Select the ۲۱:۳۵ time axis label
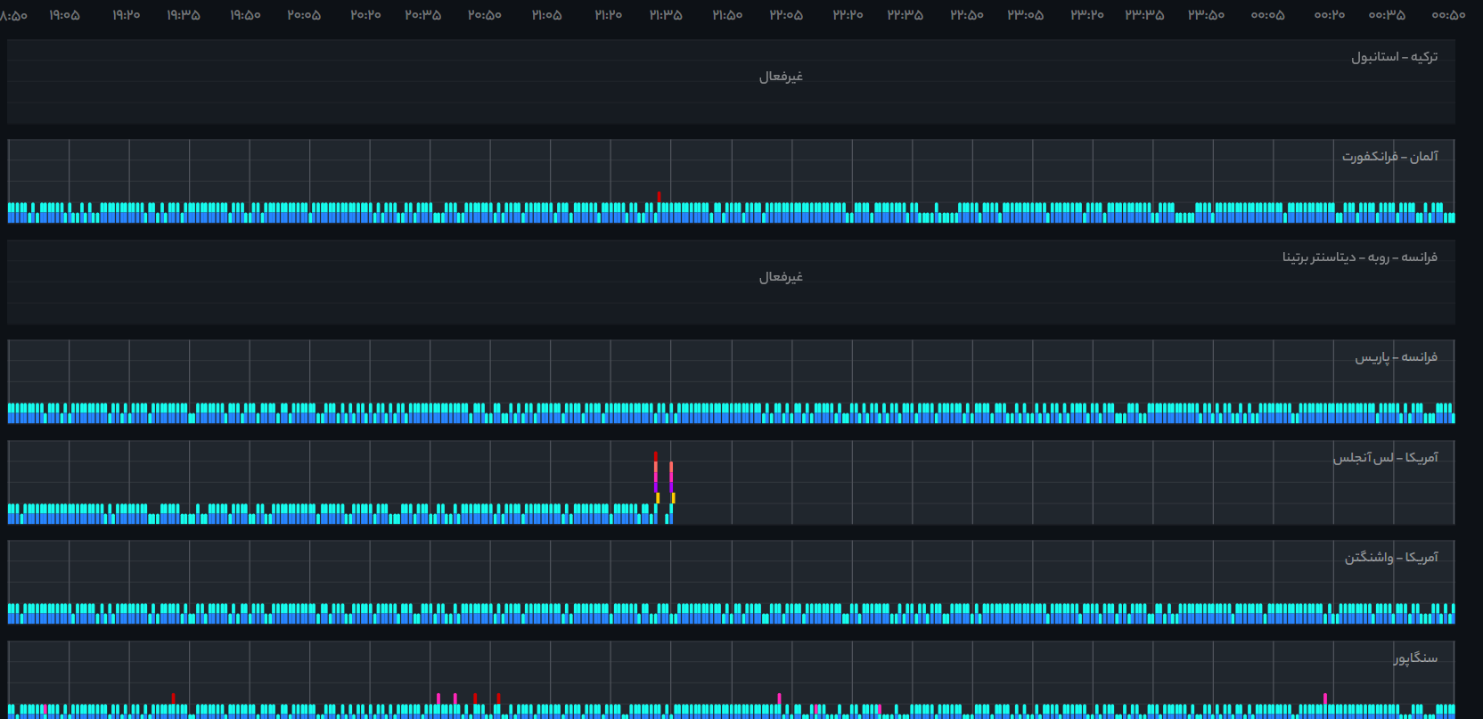 [x=666, y=15]
